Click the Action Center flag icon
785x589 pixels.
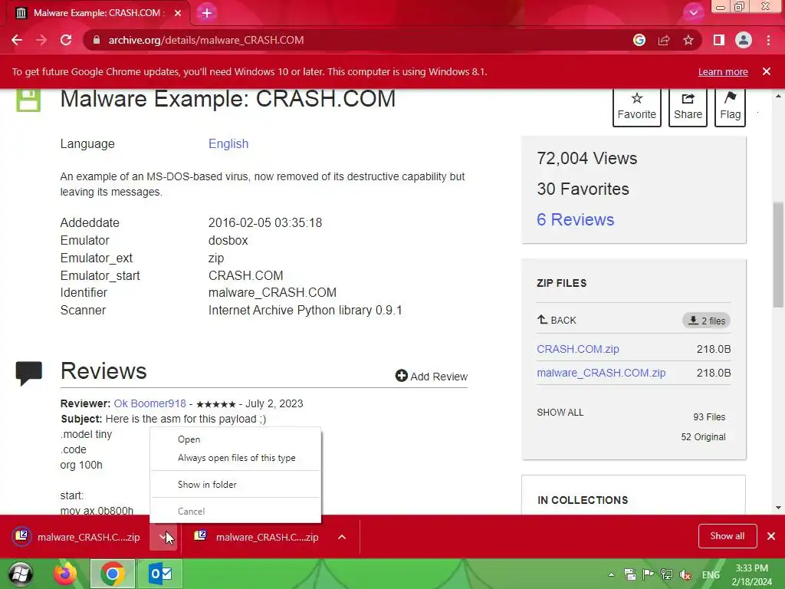648,575
